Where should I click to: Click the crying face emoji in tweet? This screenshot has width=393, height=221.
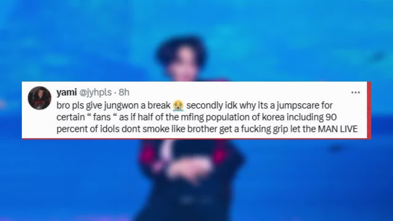coord(178,105)
